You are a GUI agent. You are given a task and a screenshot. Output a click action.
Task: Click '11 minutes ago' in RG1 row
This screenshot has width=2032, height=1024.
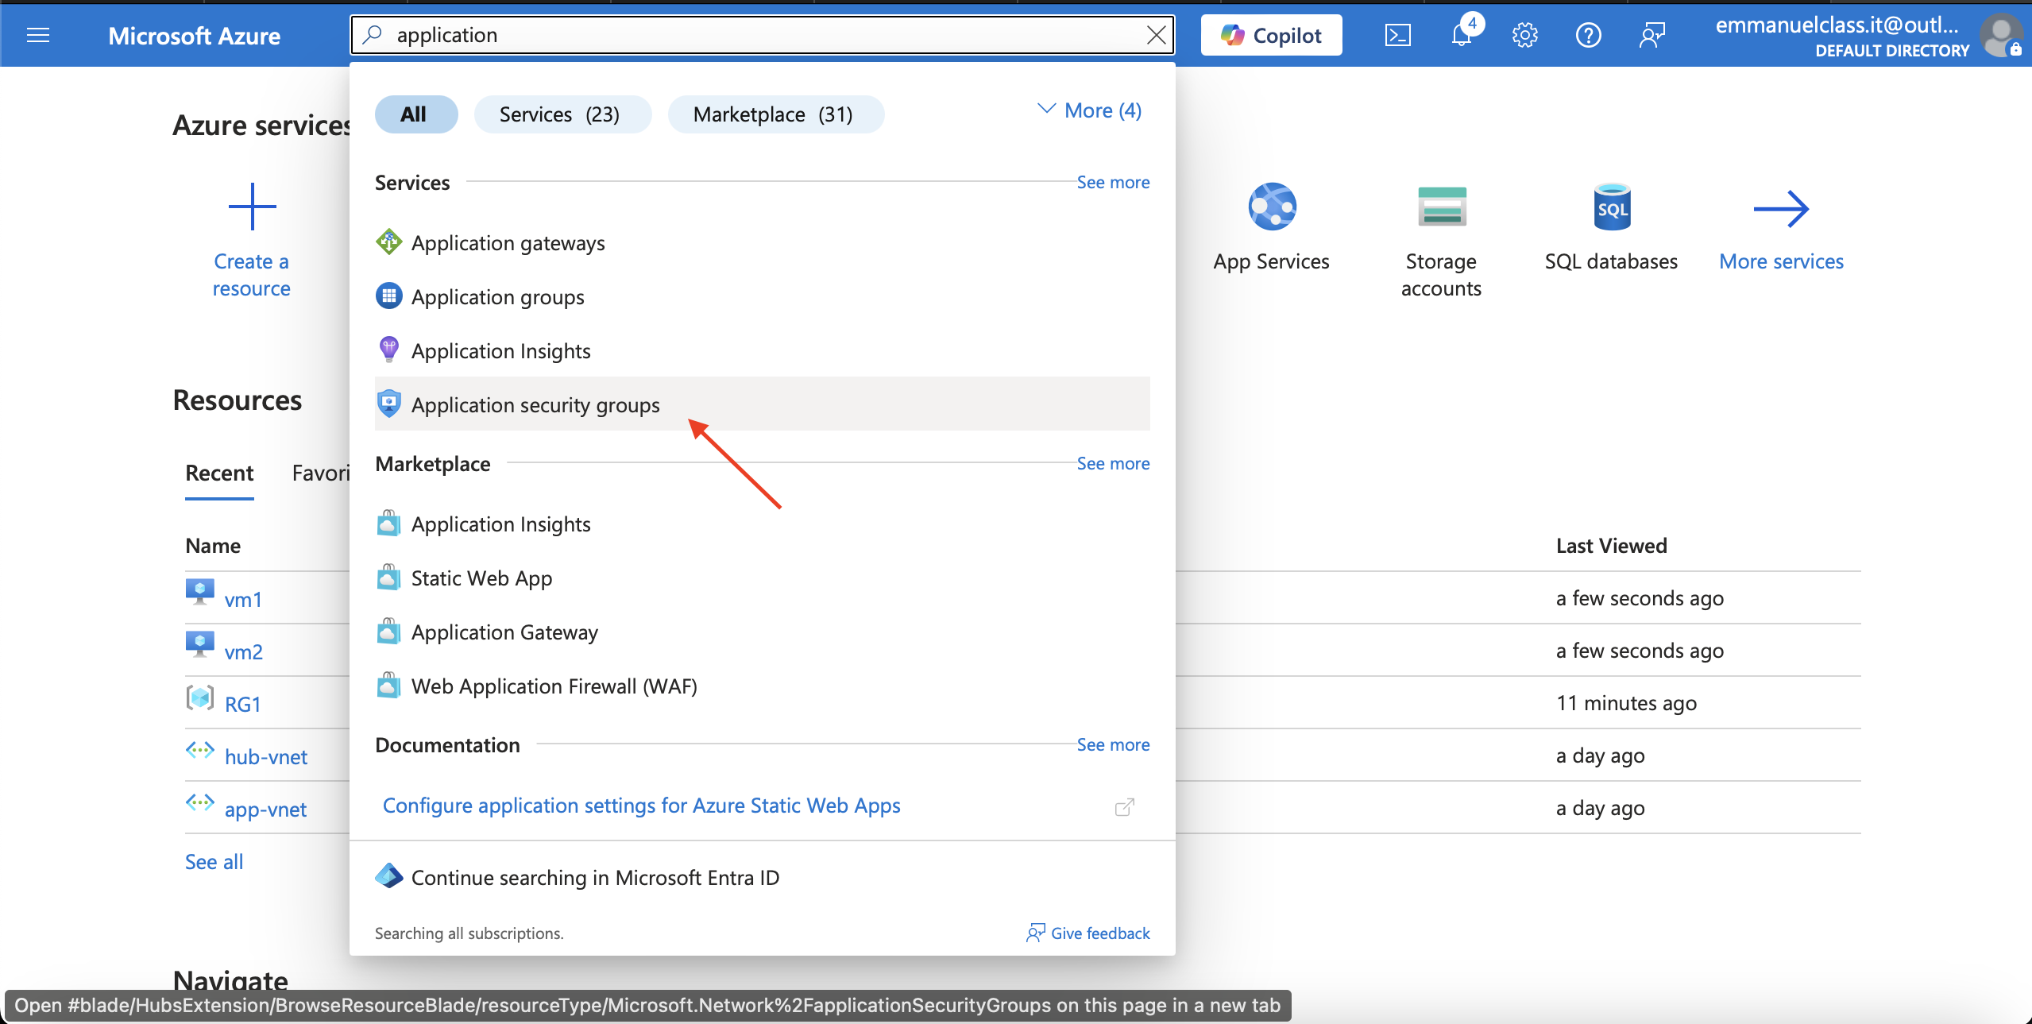[x=1626, y=703]
